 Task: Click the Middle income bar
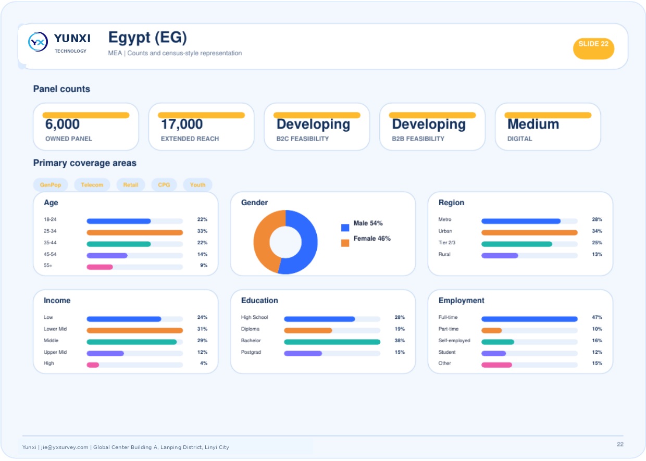pos(134,342)
